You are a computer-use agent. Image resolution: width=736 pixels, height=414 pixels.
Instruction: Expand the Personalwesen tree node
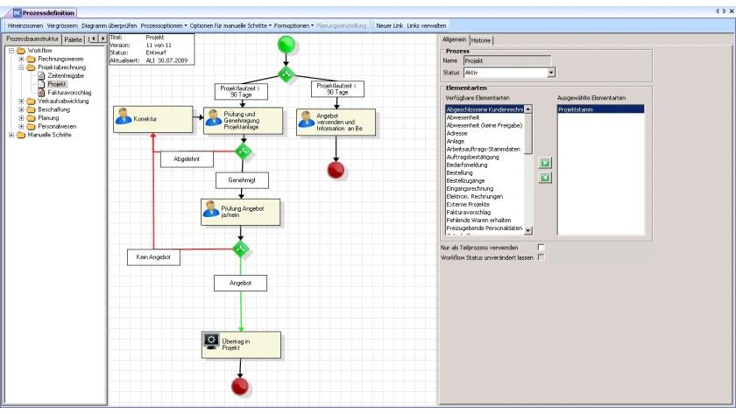pyautogui.click(x=21, y=127)
